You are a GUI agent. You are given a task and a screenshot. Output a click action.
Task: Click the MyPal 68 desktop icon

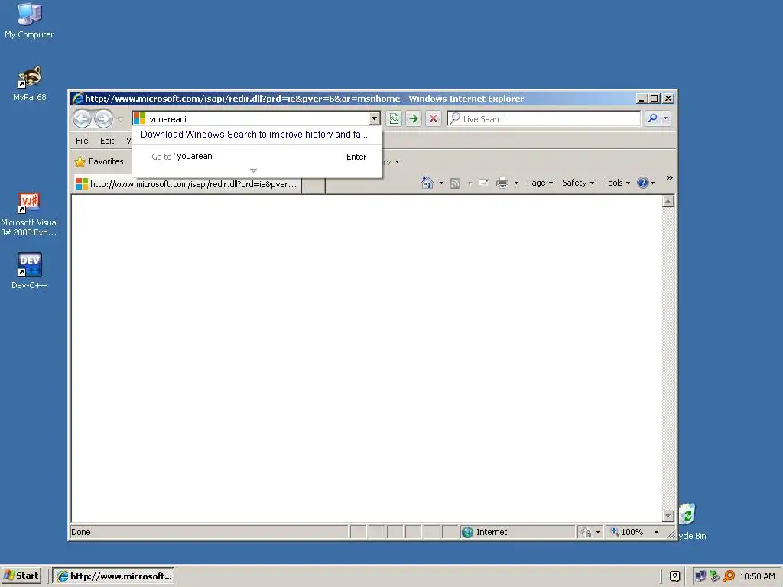29,83
